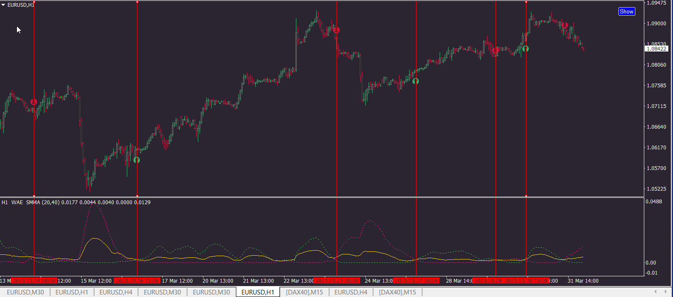Select the green buy marker on 16 Mar line
The image size is (673, 297).
(x=137, y=160)
